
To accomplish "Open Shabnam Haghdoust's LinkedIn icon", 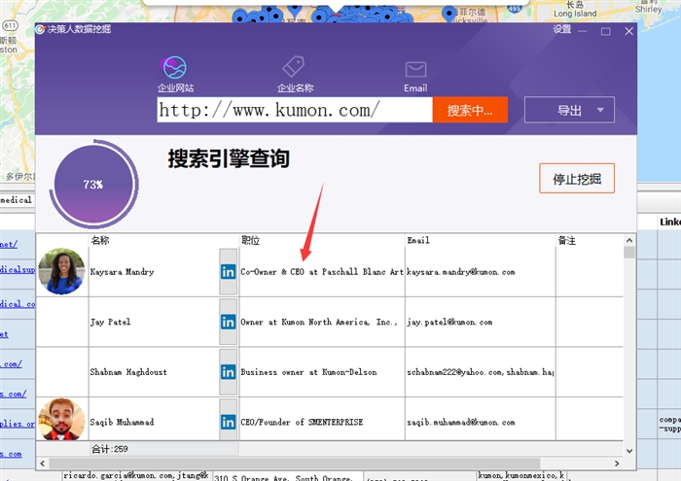I will pos(228,372).
